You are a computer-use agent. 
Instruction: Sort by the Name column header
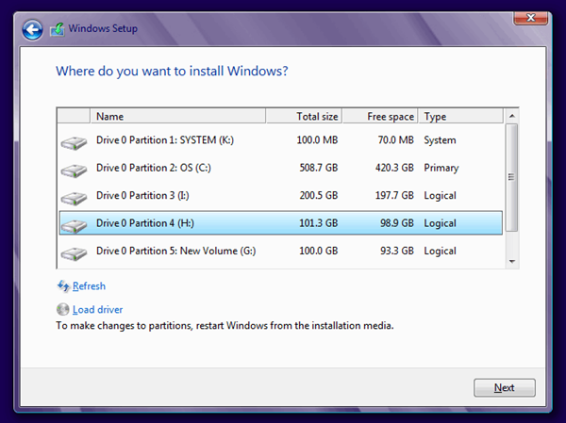click(x=178, y=116)
